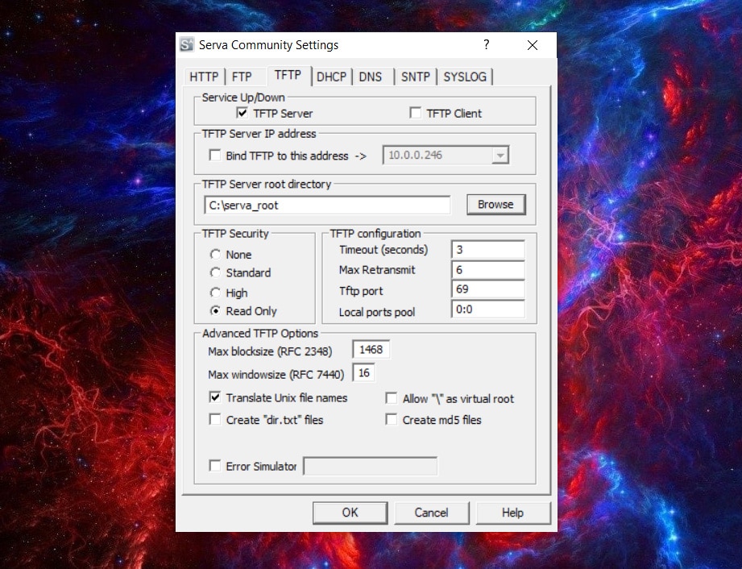The height and width of the screenshot is (569, 742).
Task: Select Read Only security radio button
Action: click(215, 311)
